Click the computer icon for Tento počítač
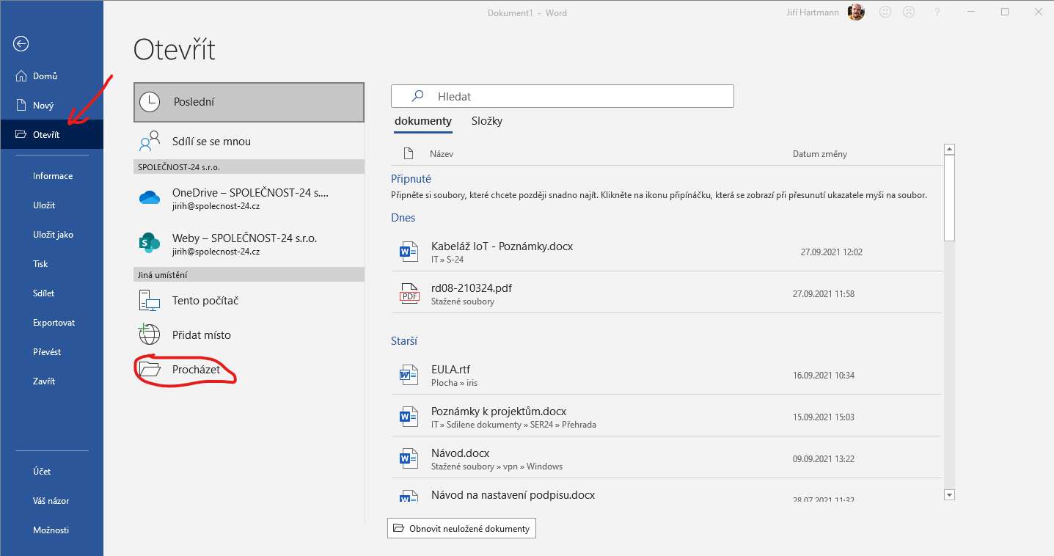Image resolution: width=1054 pixels, height=556 pixels. click(x=150, y=300)
